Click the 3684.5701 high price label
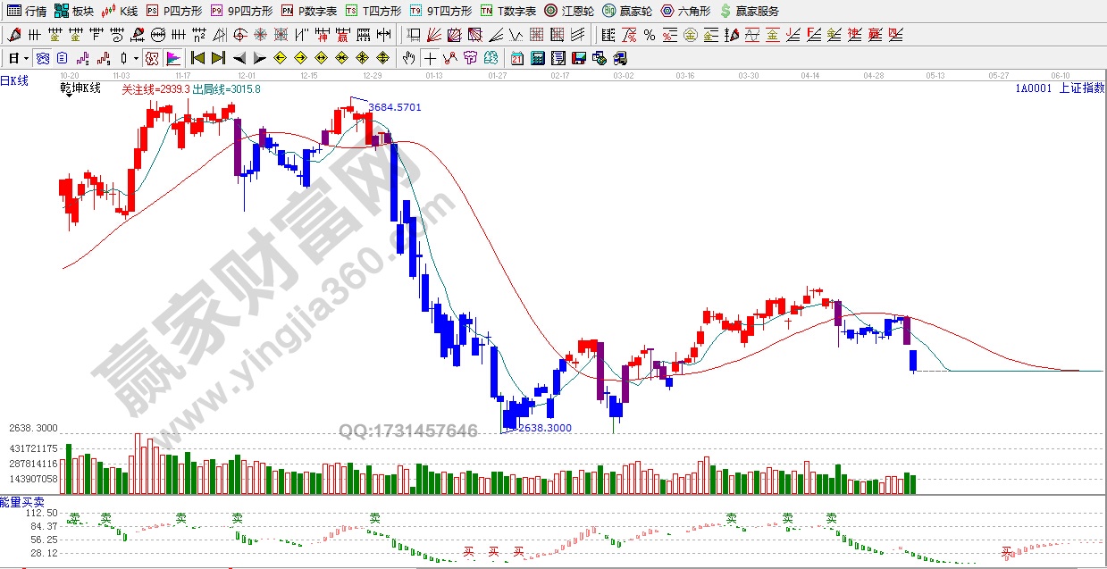Screen dimensions: 1107x569 click(x=394, y=107)
